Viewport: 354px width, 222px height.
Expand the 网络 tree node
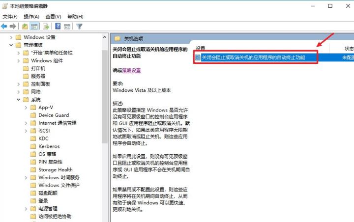pos(19,92)
